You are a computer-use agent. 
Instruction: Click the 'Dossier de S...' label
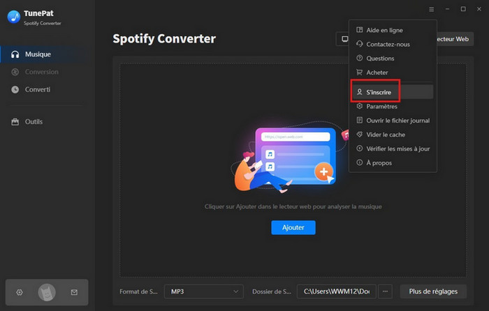coord(271,291)
